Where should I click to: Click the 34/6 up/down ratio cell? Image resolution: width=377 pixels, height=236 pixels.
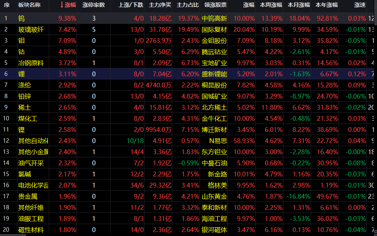(x=137, y=185)
